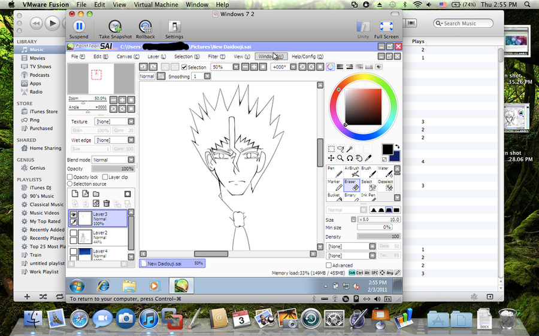Select the New Daidouji.sai document tab

172,264
